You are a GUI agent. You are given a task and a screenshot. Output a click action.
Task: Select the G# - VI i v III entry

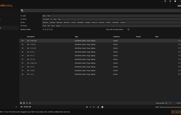(31, 59)
